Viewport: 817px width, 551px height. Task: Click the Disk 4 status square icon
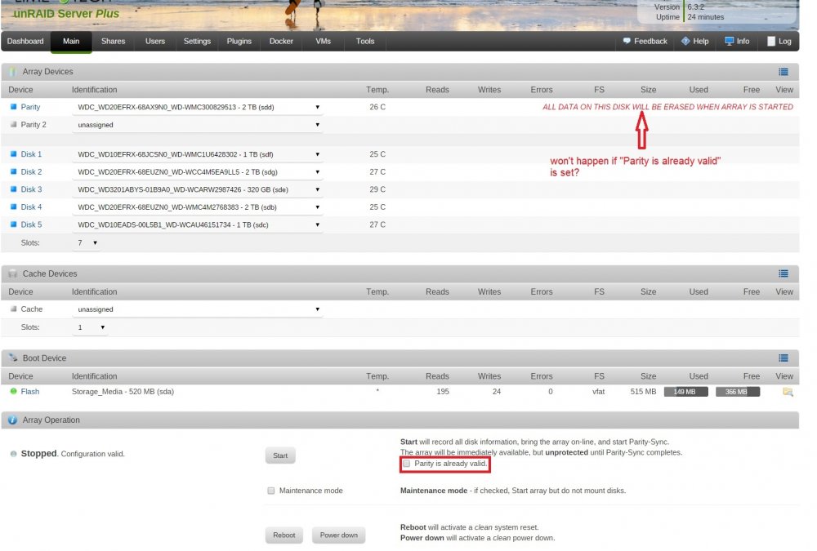[14, 207]
